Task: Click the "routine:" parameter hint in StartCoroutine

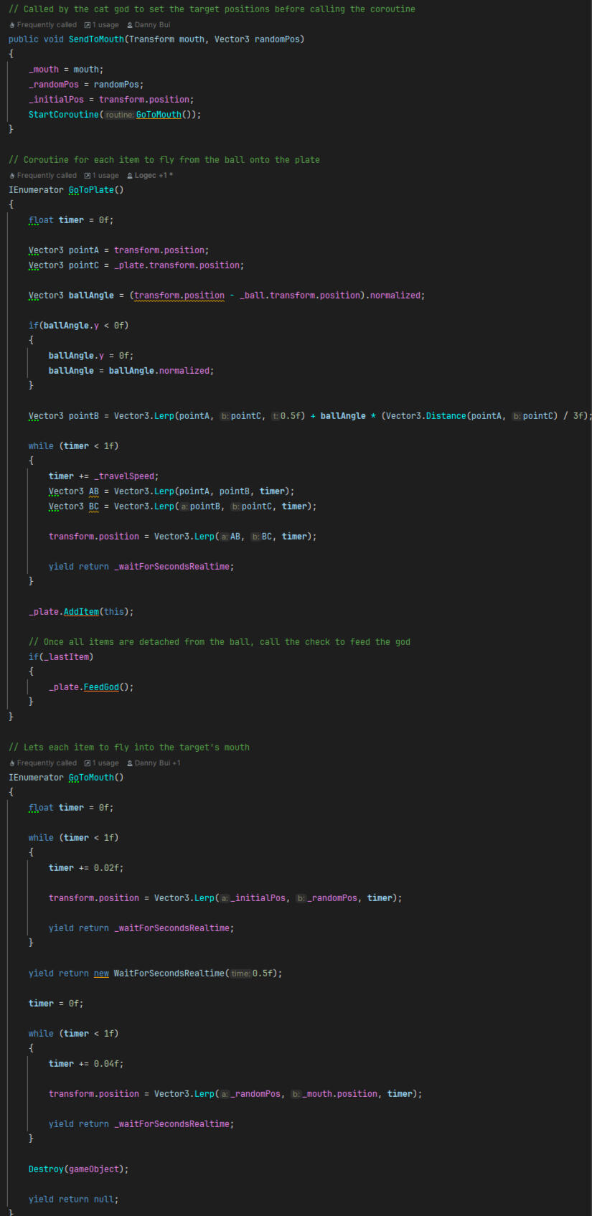Action: coord(119,115)
